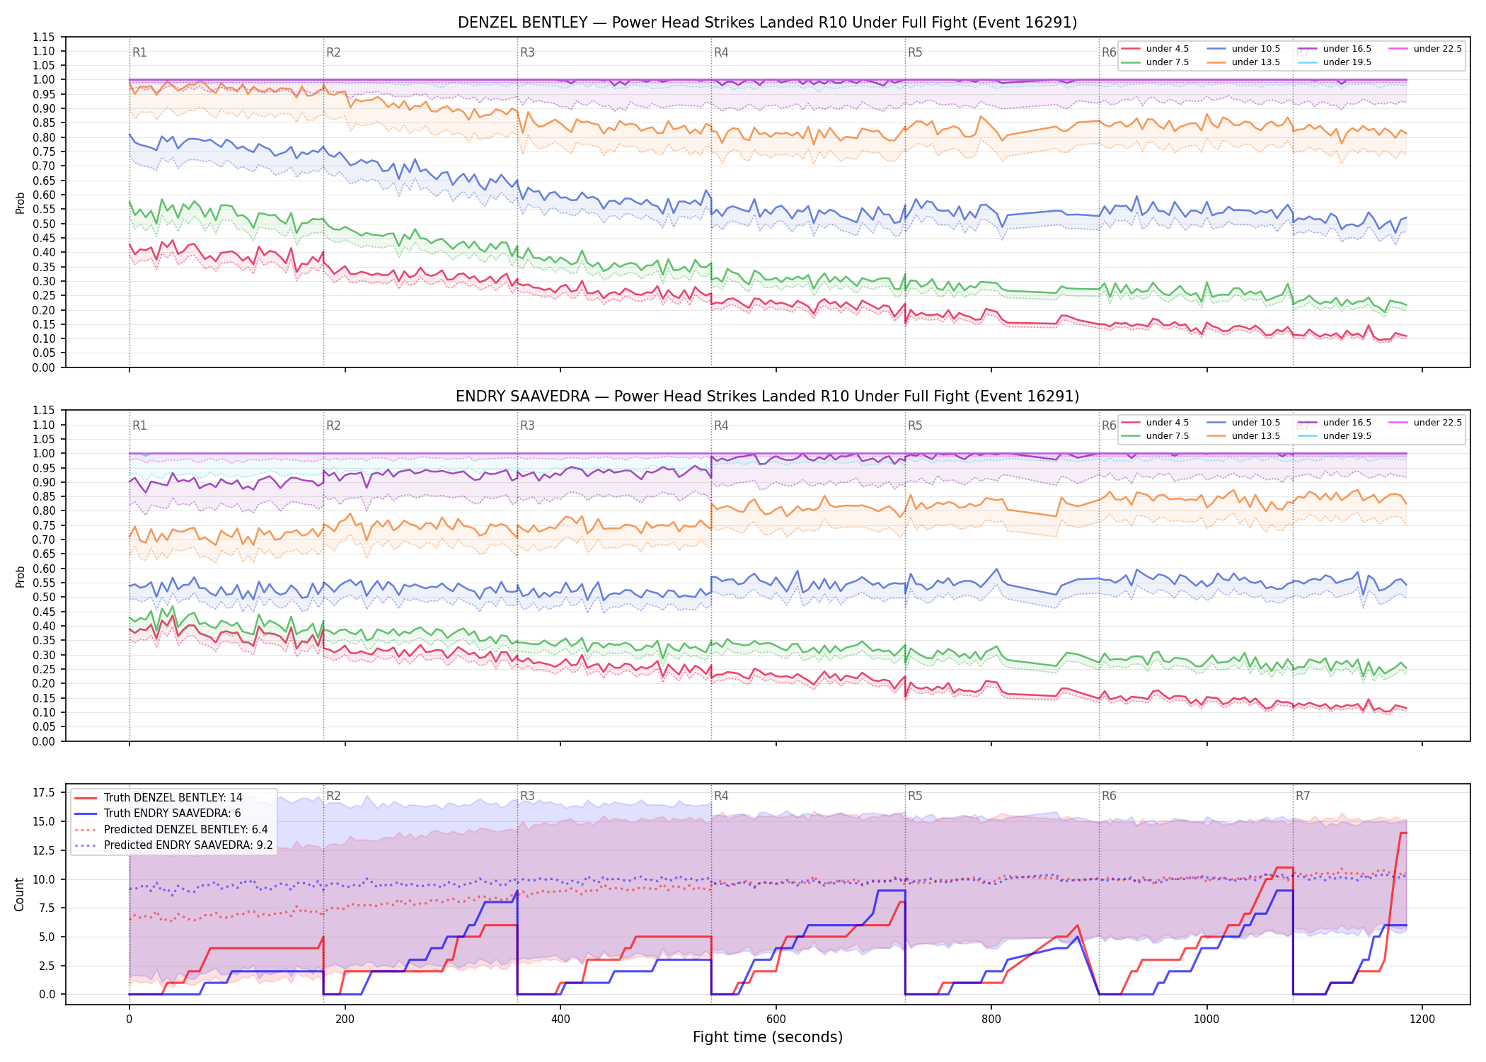This screenshot has height=1062, width=1486.
Task: Click the R1 round marker in Denzel Bentley chart
Action: [x=139, y=52]
